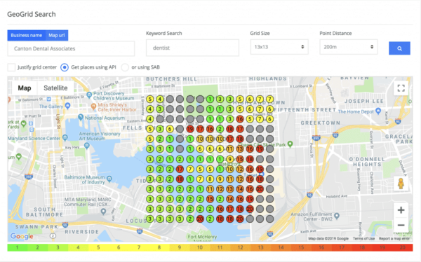Viewport: 421px width, 262px height.
Task: Click The Gallery shopping pin
Action: pyautogui.click(x=67, y=106)
